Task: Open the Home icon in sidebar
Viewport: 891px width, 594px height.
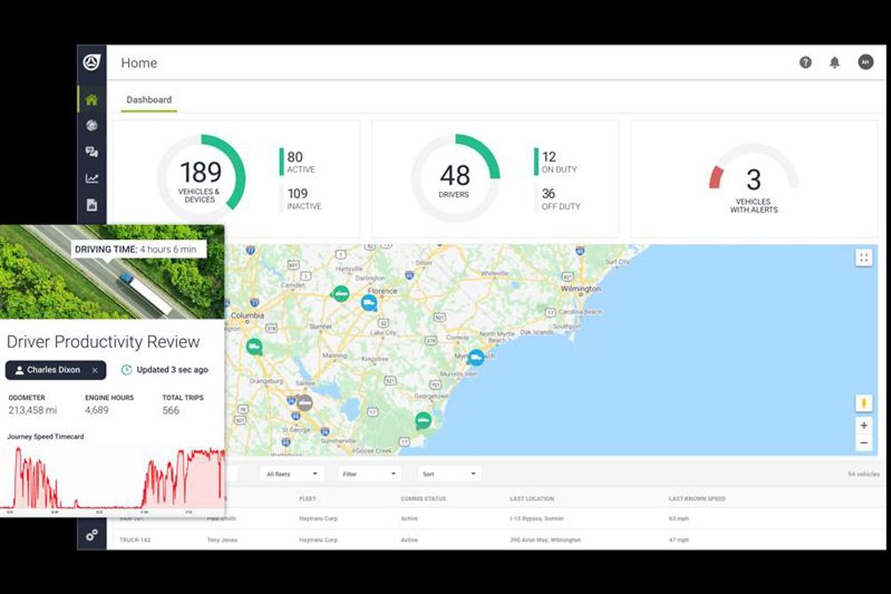Action: (x=92, y=100)
